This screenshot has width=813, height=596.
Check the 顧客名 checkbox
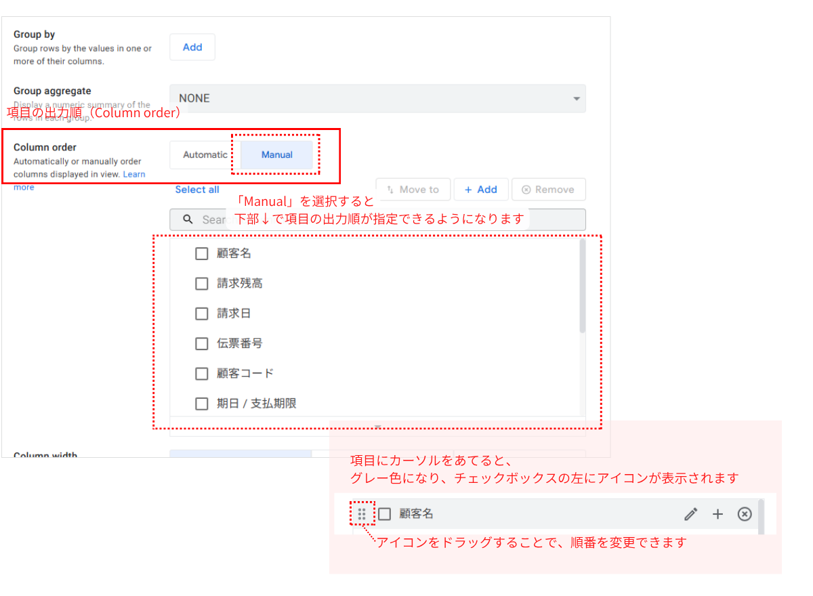tap(201, 253)
